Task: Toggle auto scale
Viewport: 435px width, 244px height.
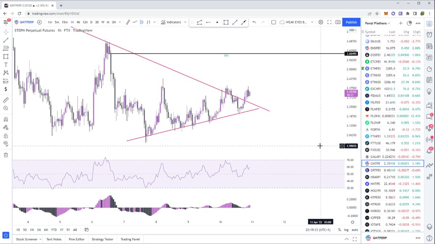Action: [355, 230]
